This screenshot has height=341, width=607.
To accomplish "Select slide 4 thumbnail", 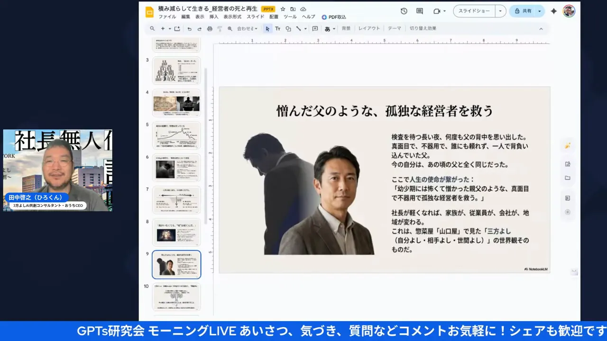I will point(176,103).
